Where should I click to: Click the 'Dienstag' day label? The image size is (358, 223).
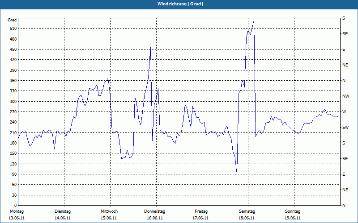(x=63, y=211)
